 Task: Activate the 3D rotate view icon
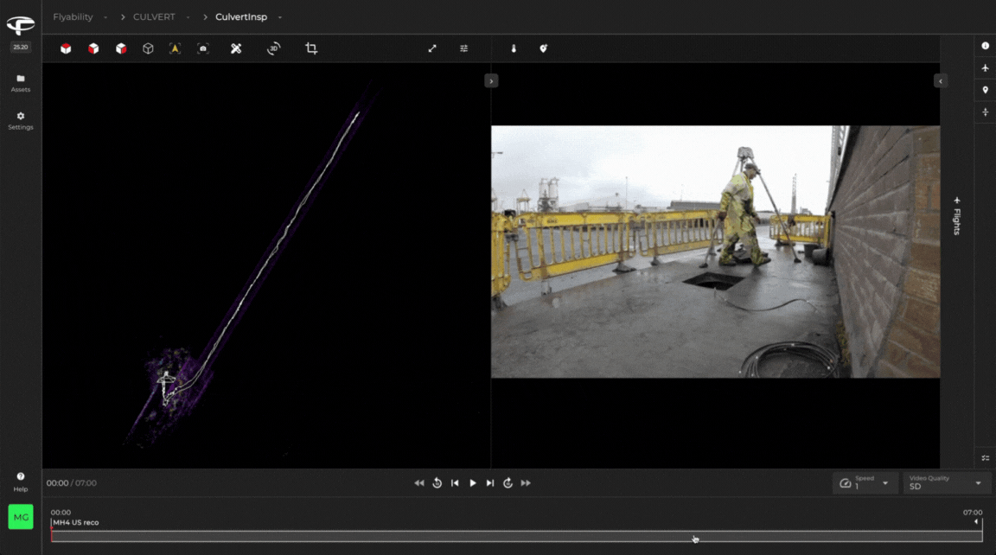pos(273,48)
